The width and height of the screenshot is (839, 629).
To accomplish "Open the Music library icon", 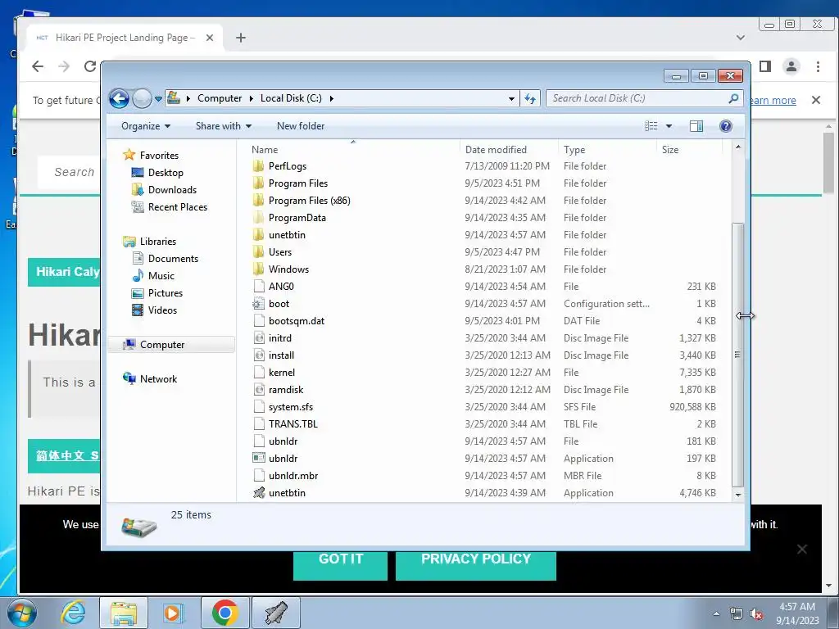I will [138, 275].
